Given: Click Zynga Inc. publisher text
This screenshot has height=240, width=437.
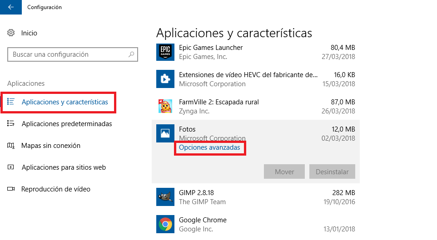Looking at the screenshot, I should 194,111.
